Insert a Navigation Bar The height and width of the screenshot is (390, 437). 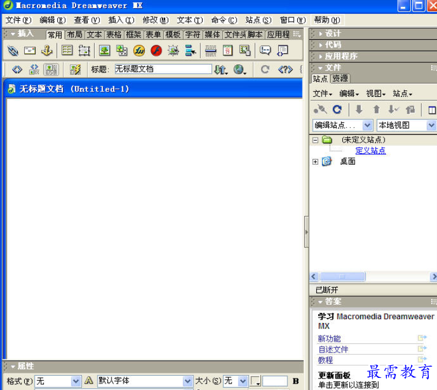pos(191,51)
